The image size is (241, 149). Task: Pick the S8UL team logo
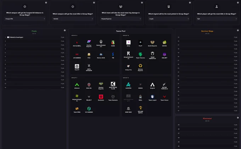(x=140, y=97)
